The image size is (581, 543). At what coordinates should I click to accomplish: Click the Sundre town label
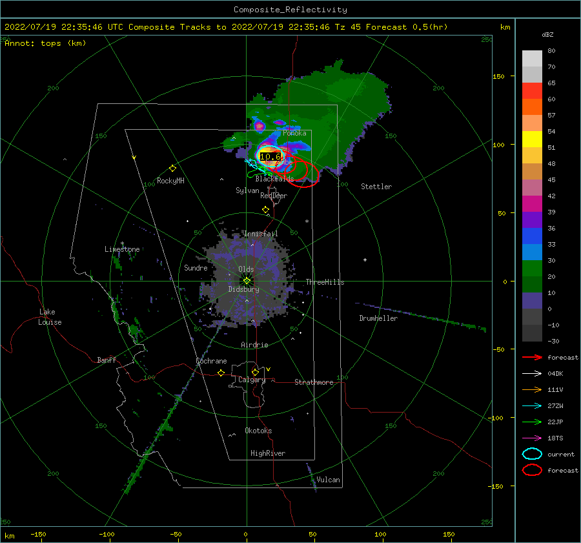(x=196, y=267)
